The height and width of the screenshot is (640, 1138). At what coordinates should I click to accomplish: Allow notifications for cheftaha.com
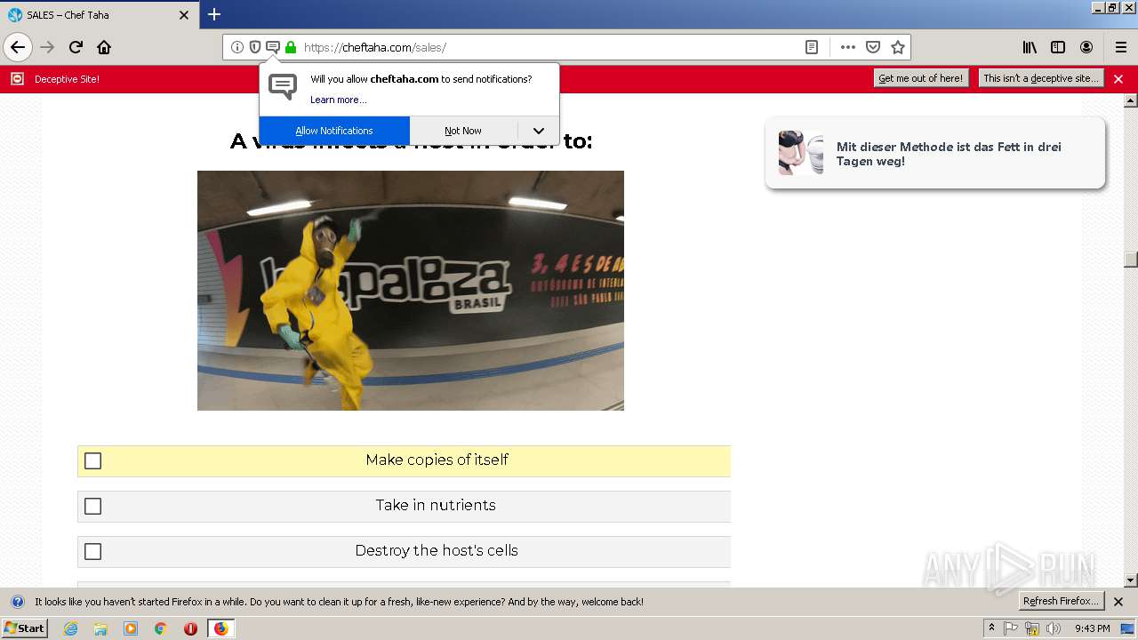tap(334, 131)
